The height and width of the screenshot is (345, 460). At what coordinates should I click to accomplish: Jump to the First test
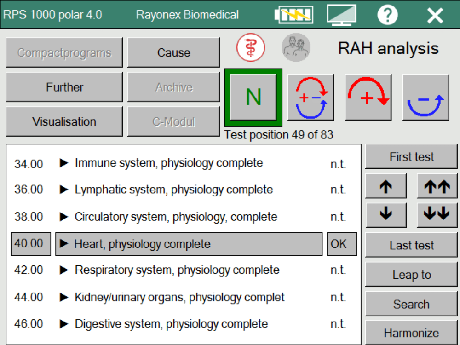(411, 156)
